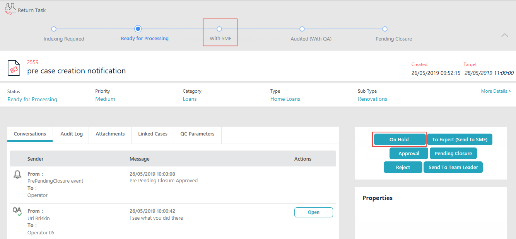Open the Linked Cases tab
The height and width of the screenshot is (239, 516).
(153, 134)
